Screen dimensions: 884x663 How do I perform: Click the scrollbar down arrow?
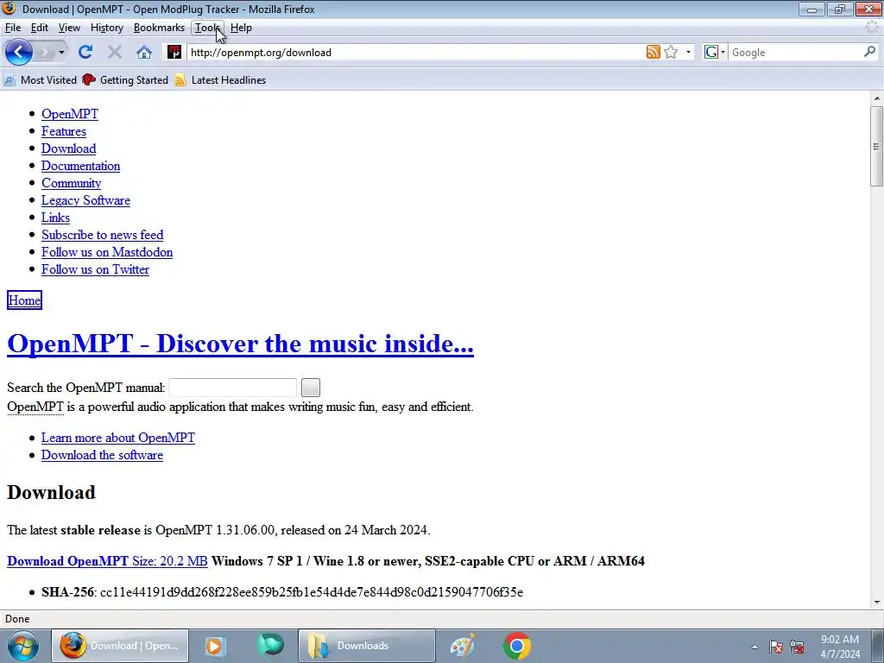[877, 602]
